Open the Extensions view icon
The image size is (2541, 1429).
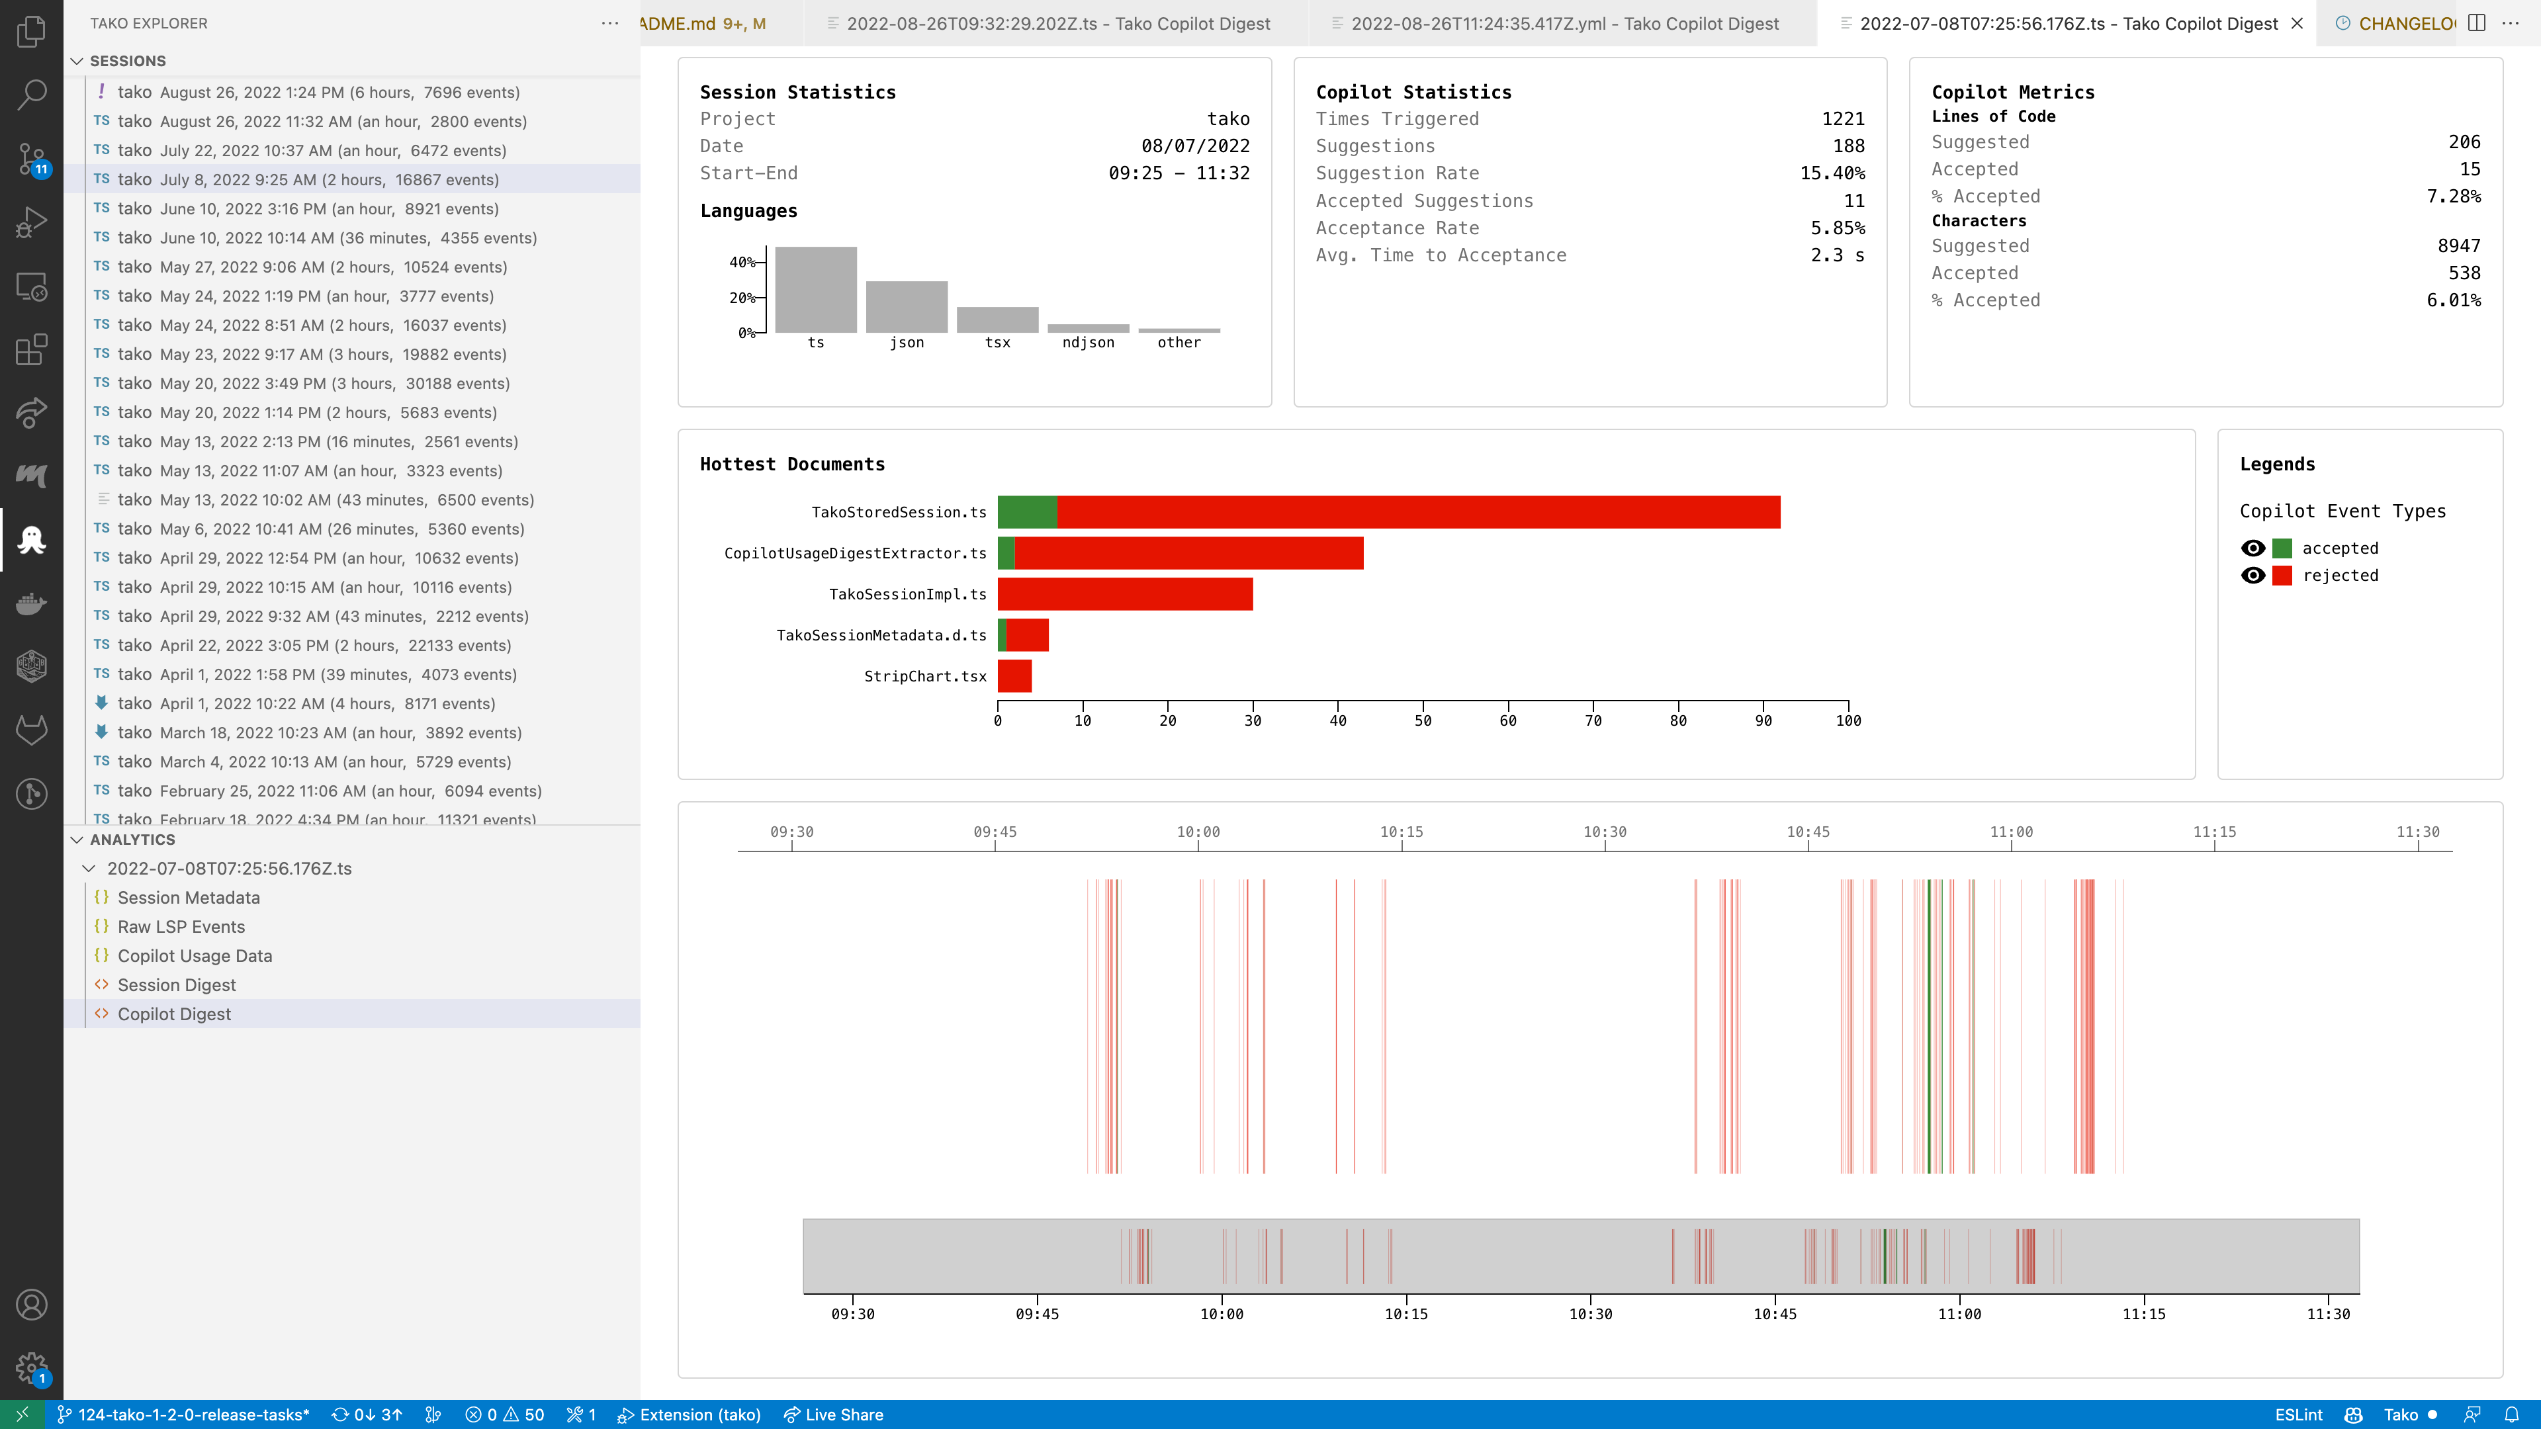pos(32,349)
